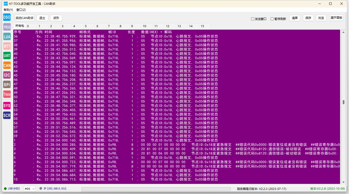This screenshot has height=194, width=349.
Task: Select filter tab 3
Action: point(63,26)
